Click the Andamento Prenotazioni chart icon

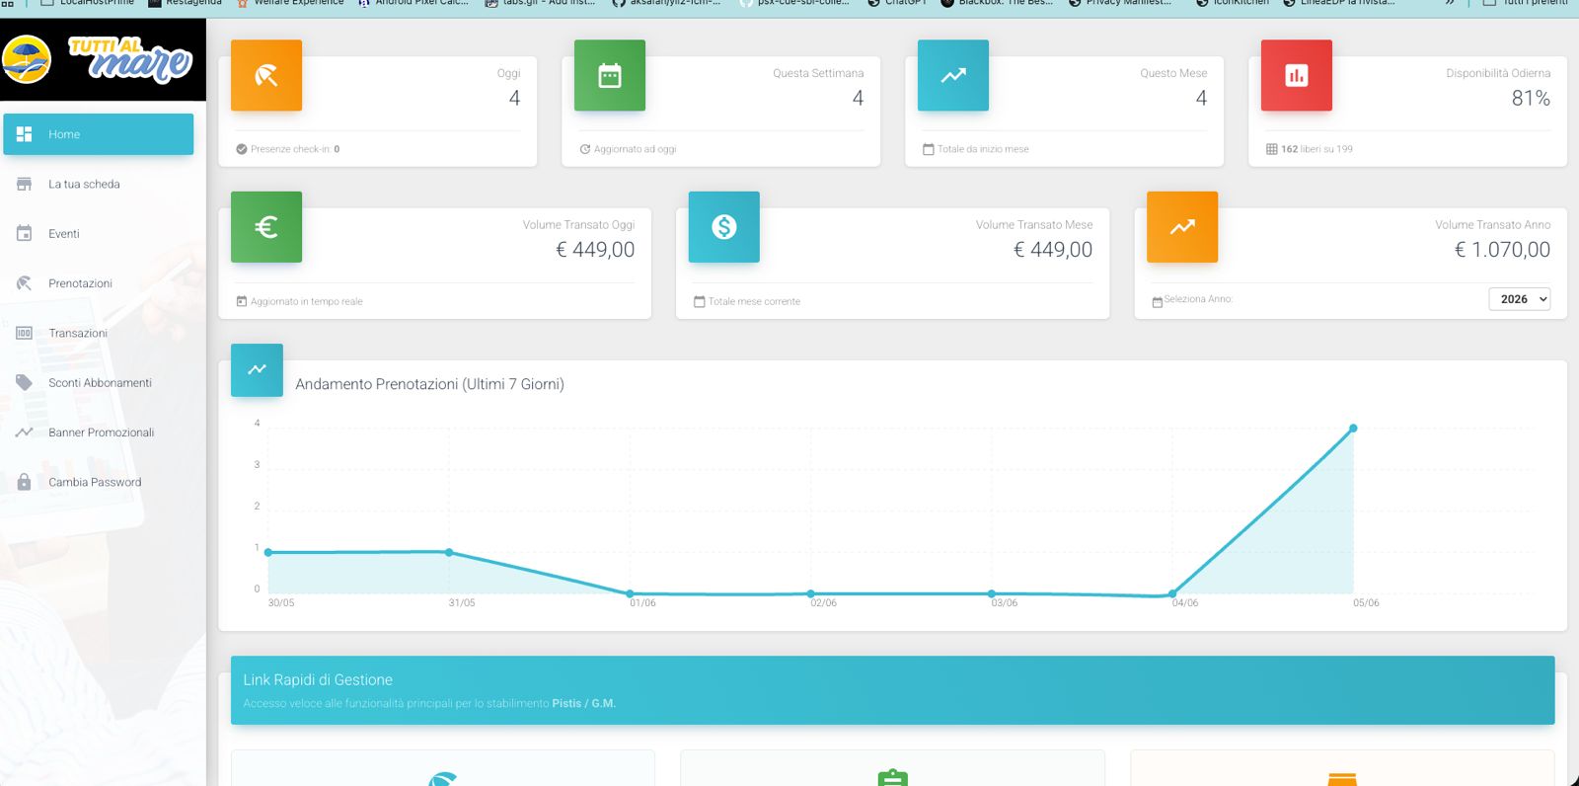pyautogui.click(x=257, y=369)
